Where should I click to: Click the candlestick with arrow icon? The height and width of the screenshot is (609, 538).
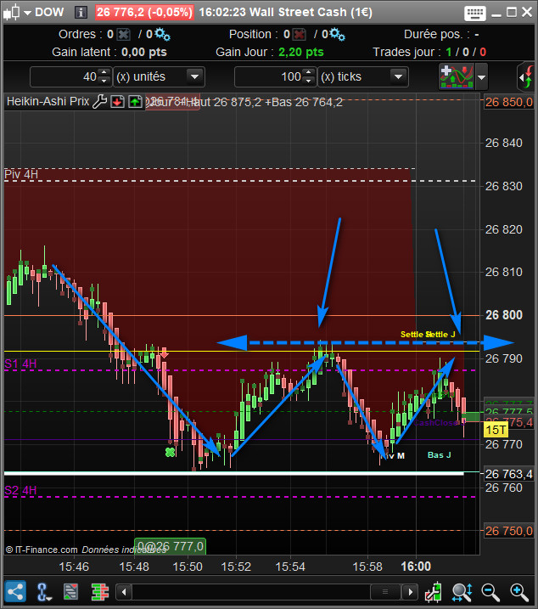[434, 592]
